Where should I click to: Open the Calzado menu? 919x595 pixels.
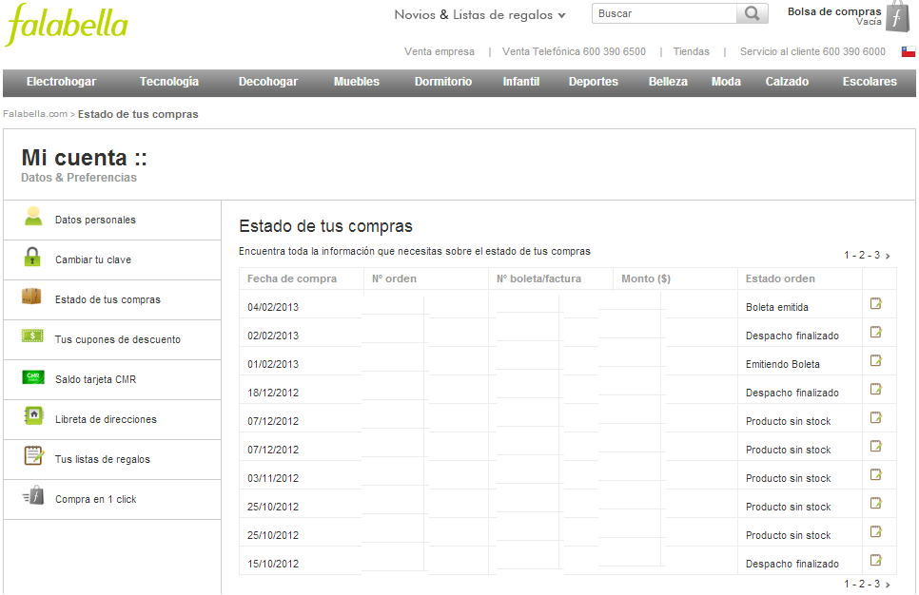[787, 82]
